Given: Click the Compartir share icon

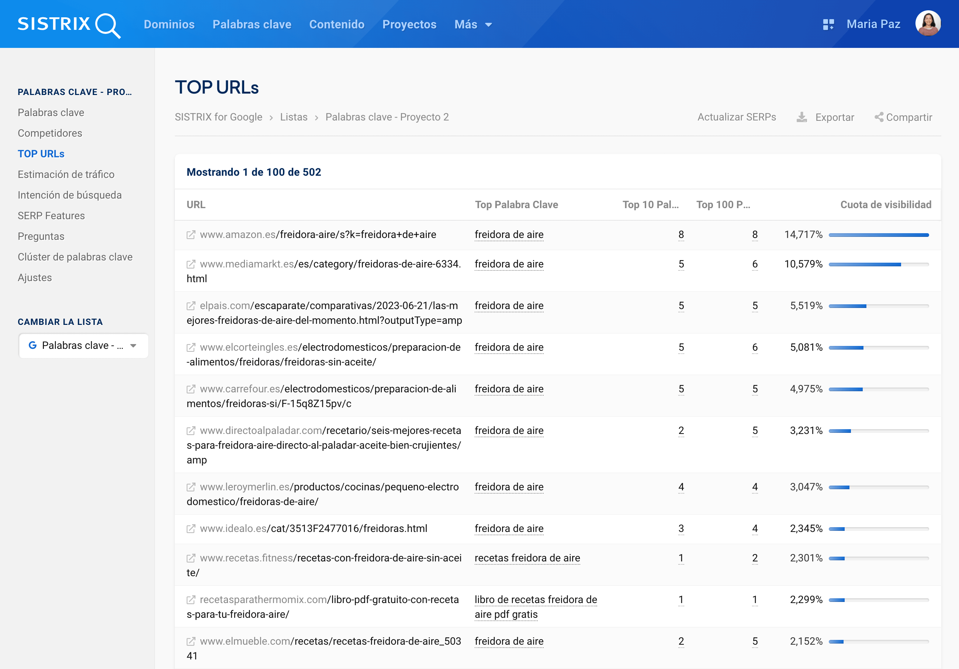Looking at the screenshot, I should (x=879, y=117).
